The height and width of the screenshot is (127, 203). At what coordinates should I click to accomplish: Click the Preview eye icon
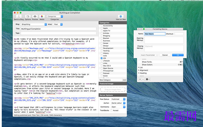[35, 16]
